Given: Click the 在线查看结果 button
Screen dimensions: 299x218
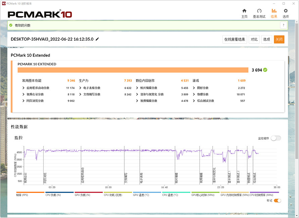Looking at the screenshot, I should coord(235,39).
